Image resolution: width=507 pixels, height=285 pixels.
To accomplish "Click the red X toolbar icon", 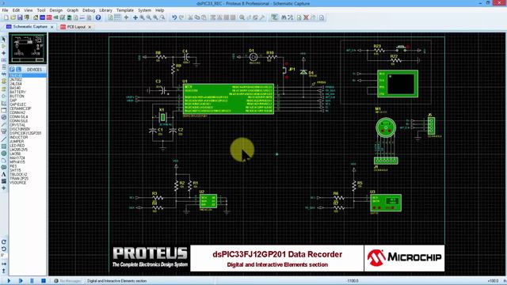I will 306,17.
